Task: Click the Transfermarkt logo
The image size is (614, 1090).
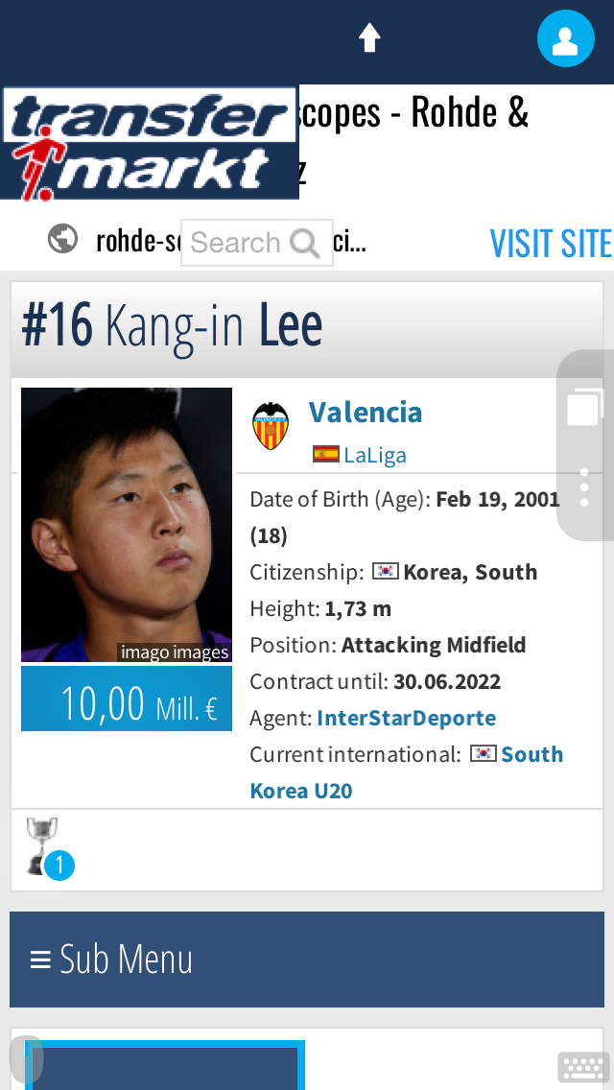Action: (150, 144)
